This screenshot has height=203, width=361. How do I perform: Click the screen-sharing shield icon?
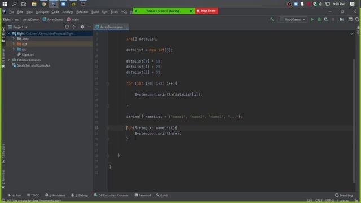point(191,11)
